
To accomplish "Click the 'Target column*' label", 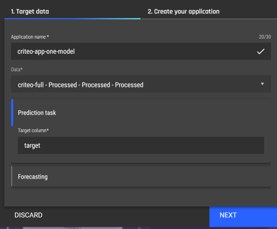I will (33, 131).
